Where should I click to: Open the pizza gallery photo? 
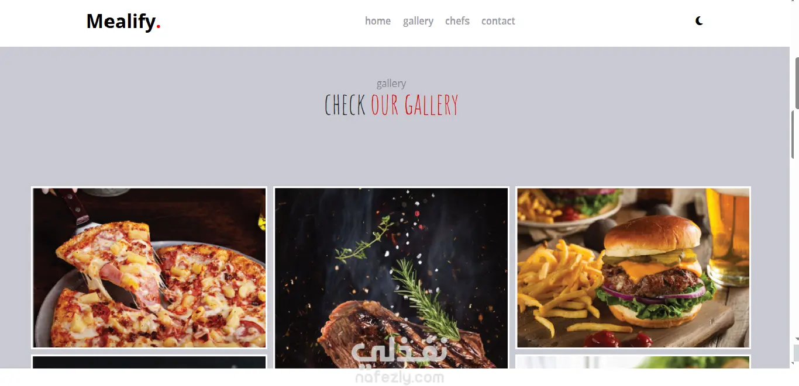click(149, 267)
